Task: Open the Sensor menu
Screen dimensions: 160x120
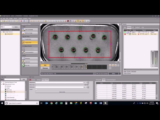Action: point(15,18)
